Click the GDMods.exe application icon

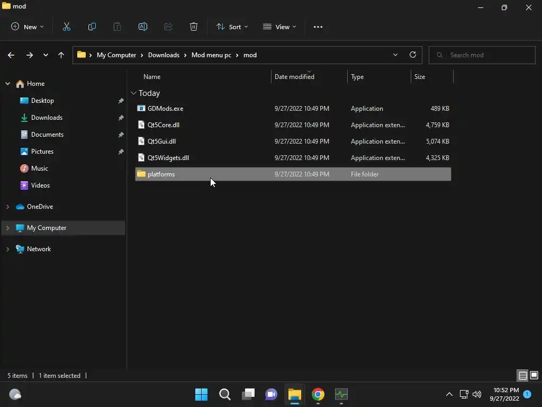[141, 108]
